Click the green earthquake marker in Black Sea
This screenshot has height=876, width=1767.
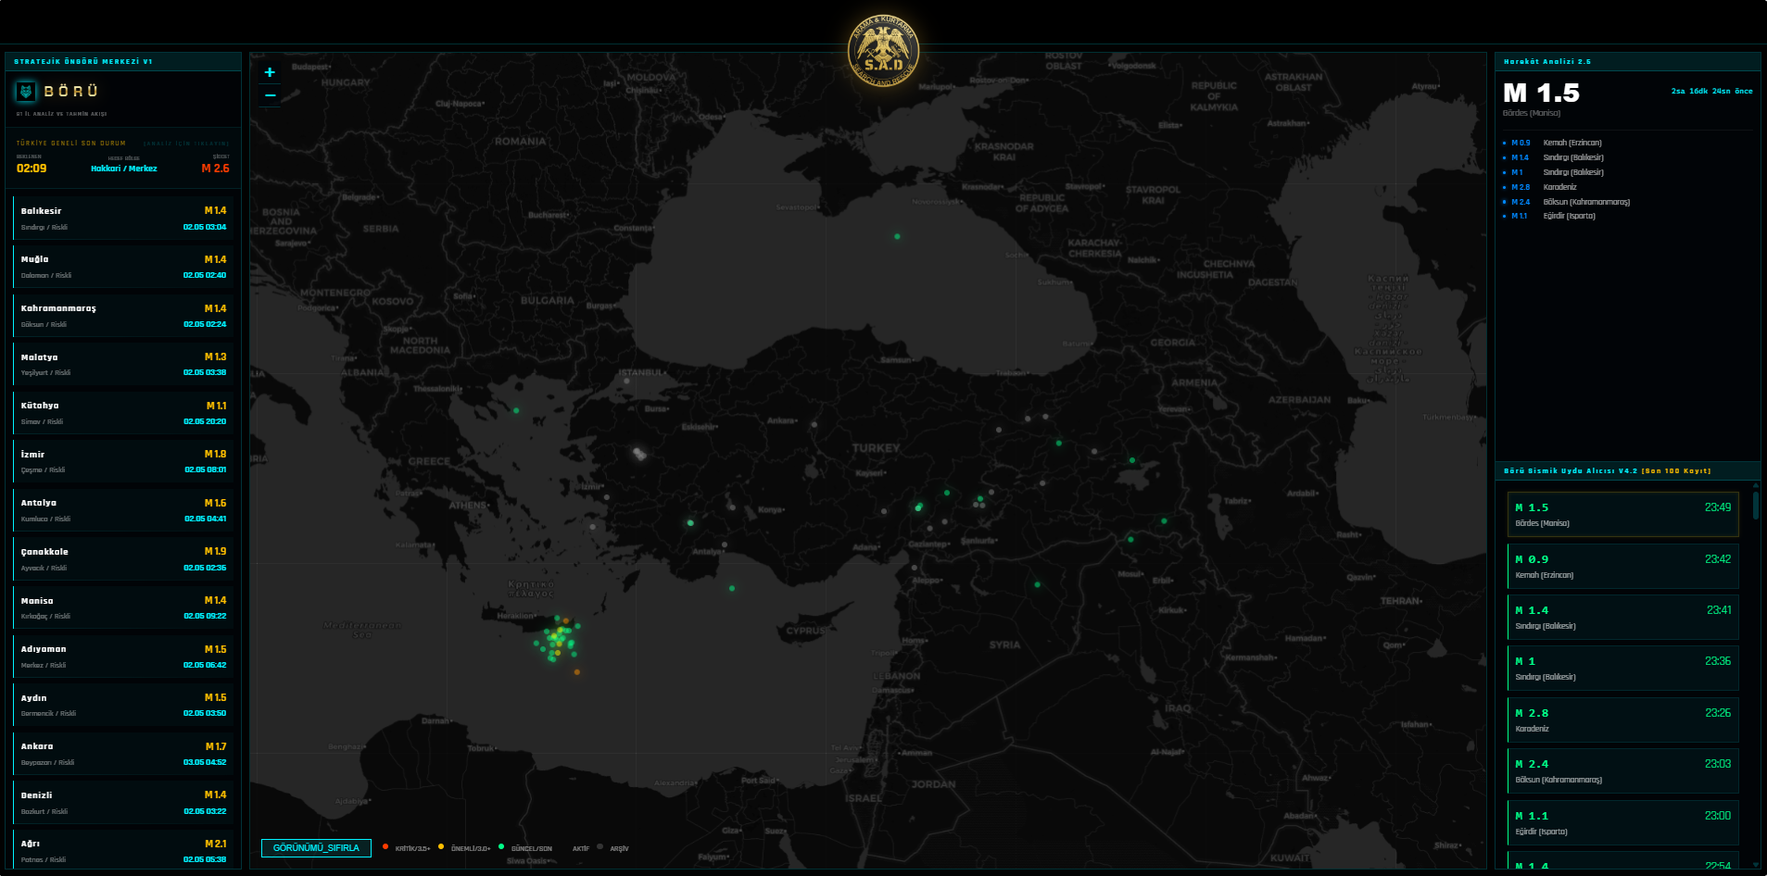(897, 236)
